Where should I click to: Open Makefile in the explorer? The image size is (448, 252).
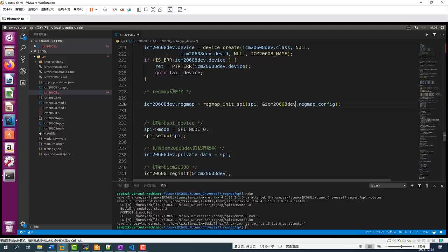(x=49, y=133)
